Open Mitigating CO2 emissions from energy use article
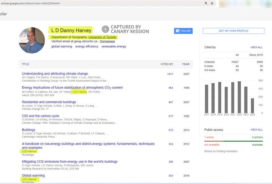 (70, 162)
